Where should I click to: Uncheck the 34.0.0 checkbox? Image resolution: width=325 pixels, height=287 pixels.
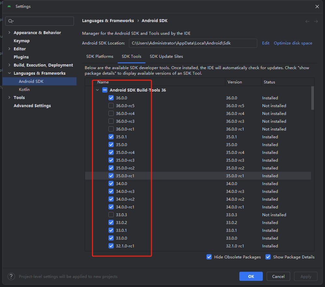pos(111,184)
